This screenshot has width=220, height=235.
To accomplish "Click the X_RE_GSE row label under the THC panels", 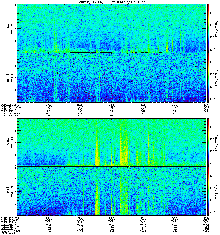I will pos(7,218).
